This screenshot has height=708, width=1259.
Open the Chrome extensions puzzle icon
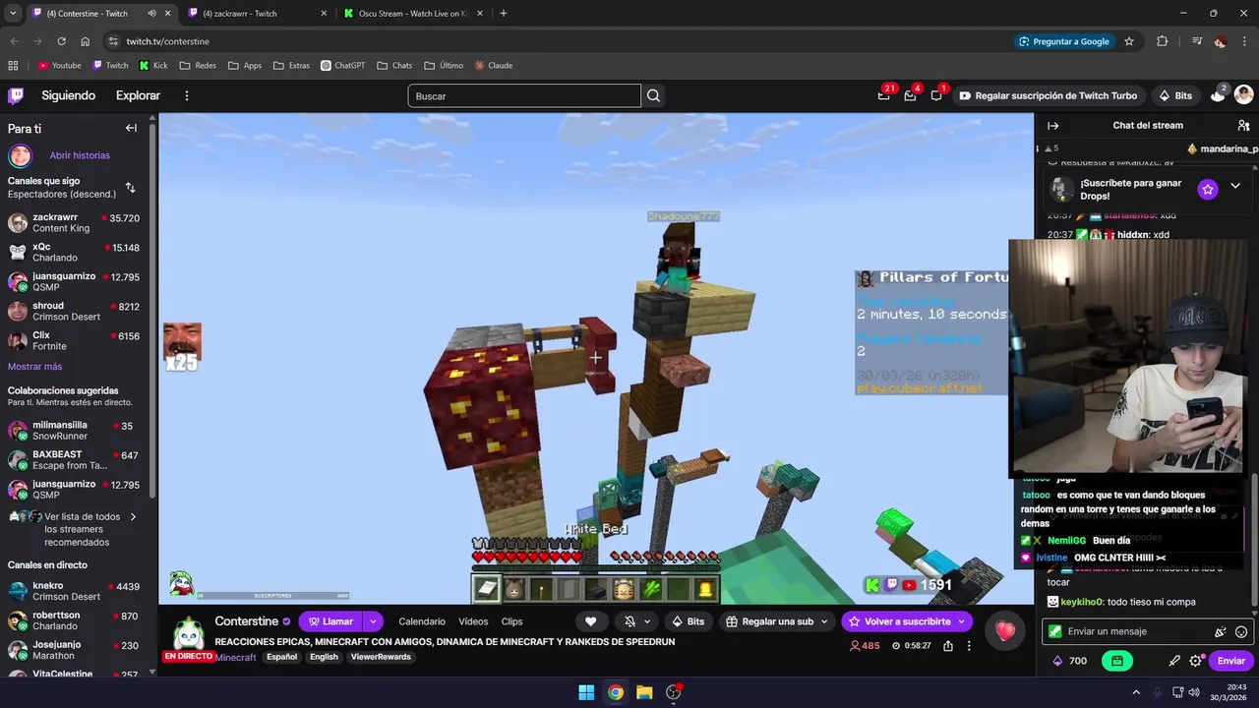(1163, 41)
